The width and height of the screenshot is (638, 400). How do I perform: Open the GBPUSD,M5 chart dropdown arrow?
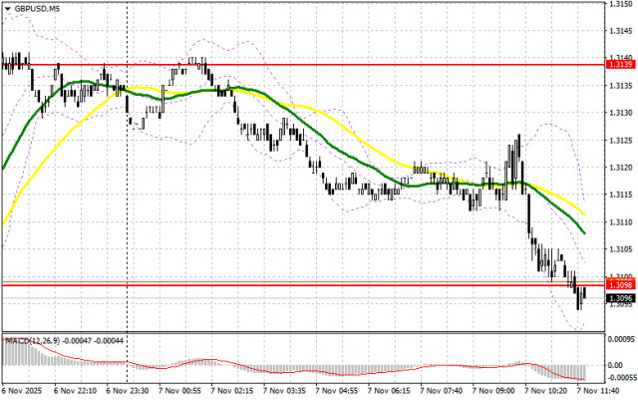[x=8, y=9]
